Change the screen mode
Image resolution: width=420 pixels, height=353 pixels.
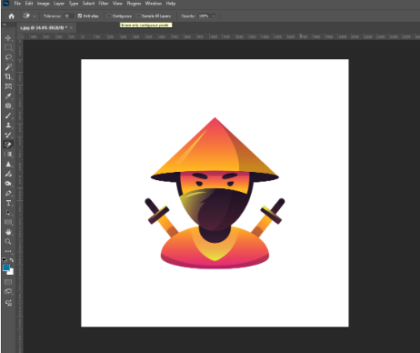(x=8, y=292)
